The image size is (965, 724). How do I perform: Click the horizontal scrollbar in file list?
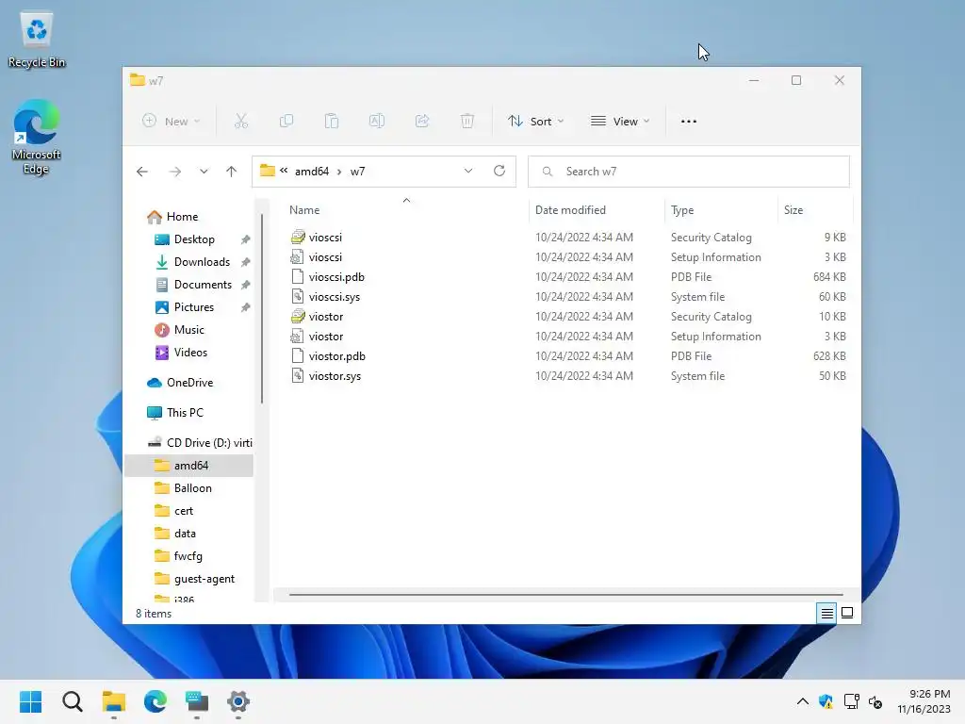(x=565, y=595)
